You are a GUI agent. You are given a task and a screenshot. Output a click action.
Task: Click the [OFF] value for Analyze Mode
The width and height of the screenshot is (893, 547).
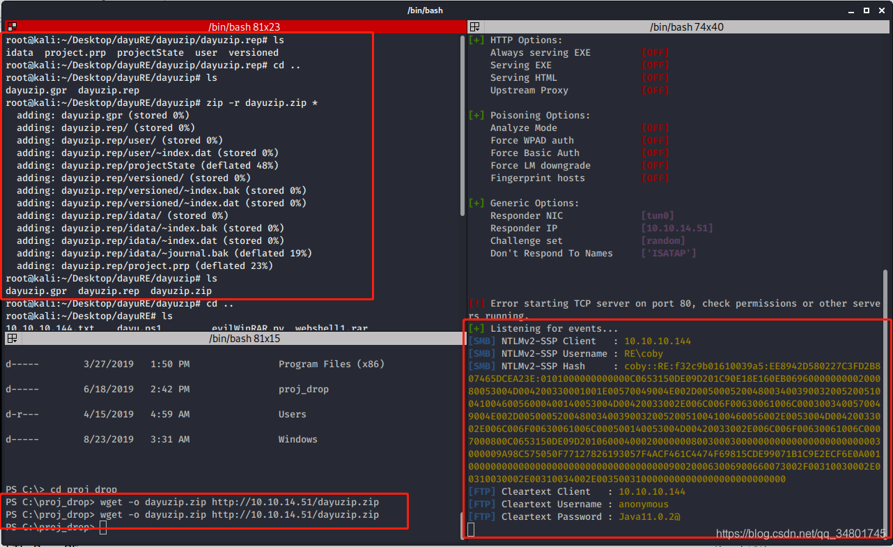pos(655,128)
